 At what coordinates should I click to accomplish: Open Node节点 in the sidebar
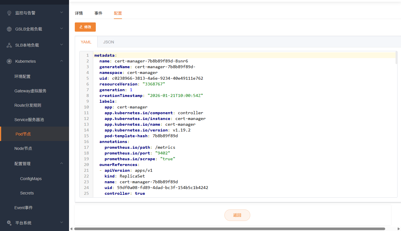(23, 148)
